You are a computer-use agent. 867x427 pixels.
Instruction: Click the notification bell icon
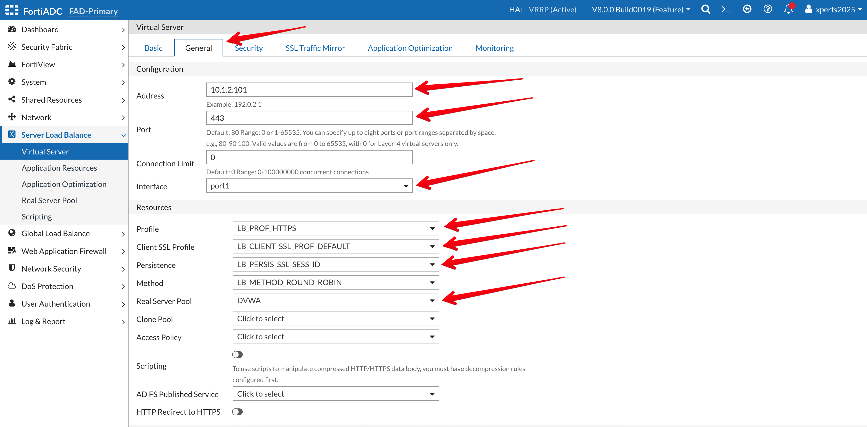(x=788, y=10)
